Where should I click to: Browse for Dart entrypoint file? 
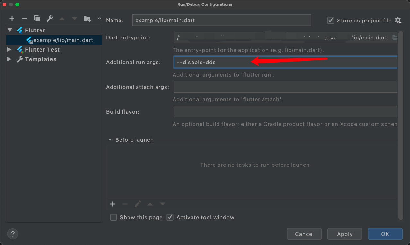395,38
